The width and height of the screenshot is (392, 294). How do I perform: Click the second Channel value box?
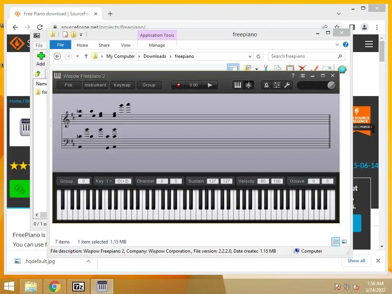click(176, 181)
